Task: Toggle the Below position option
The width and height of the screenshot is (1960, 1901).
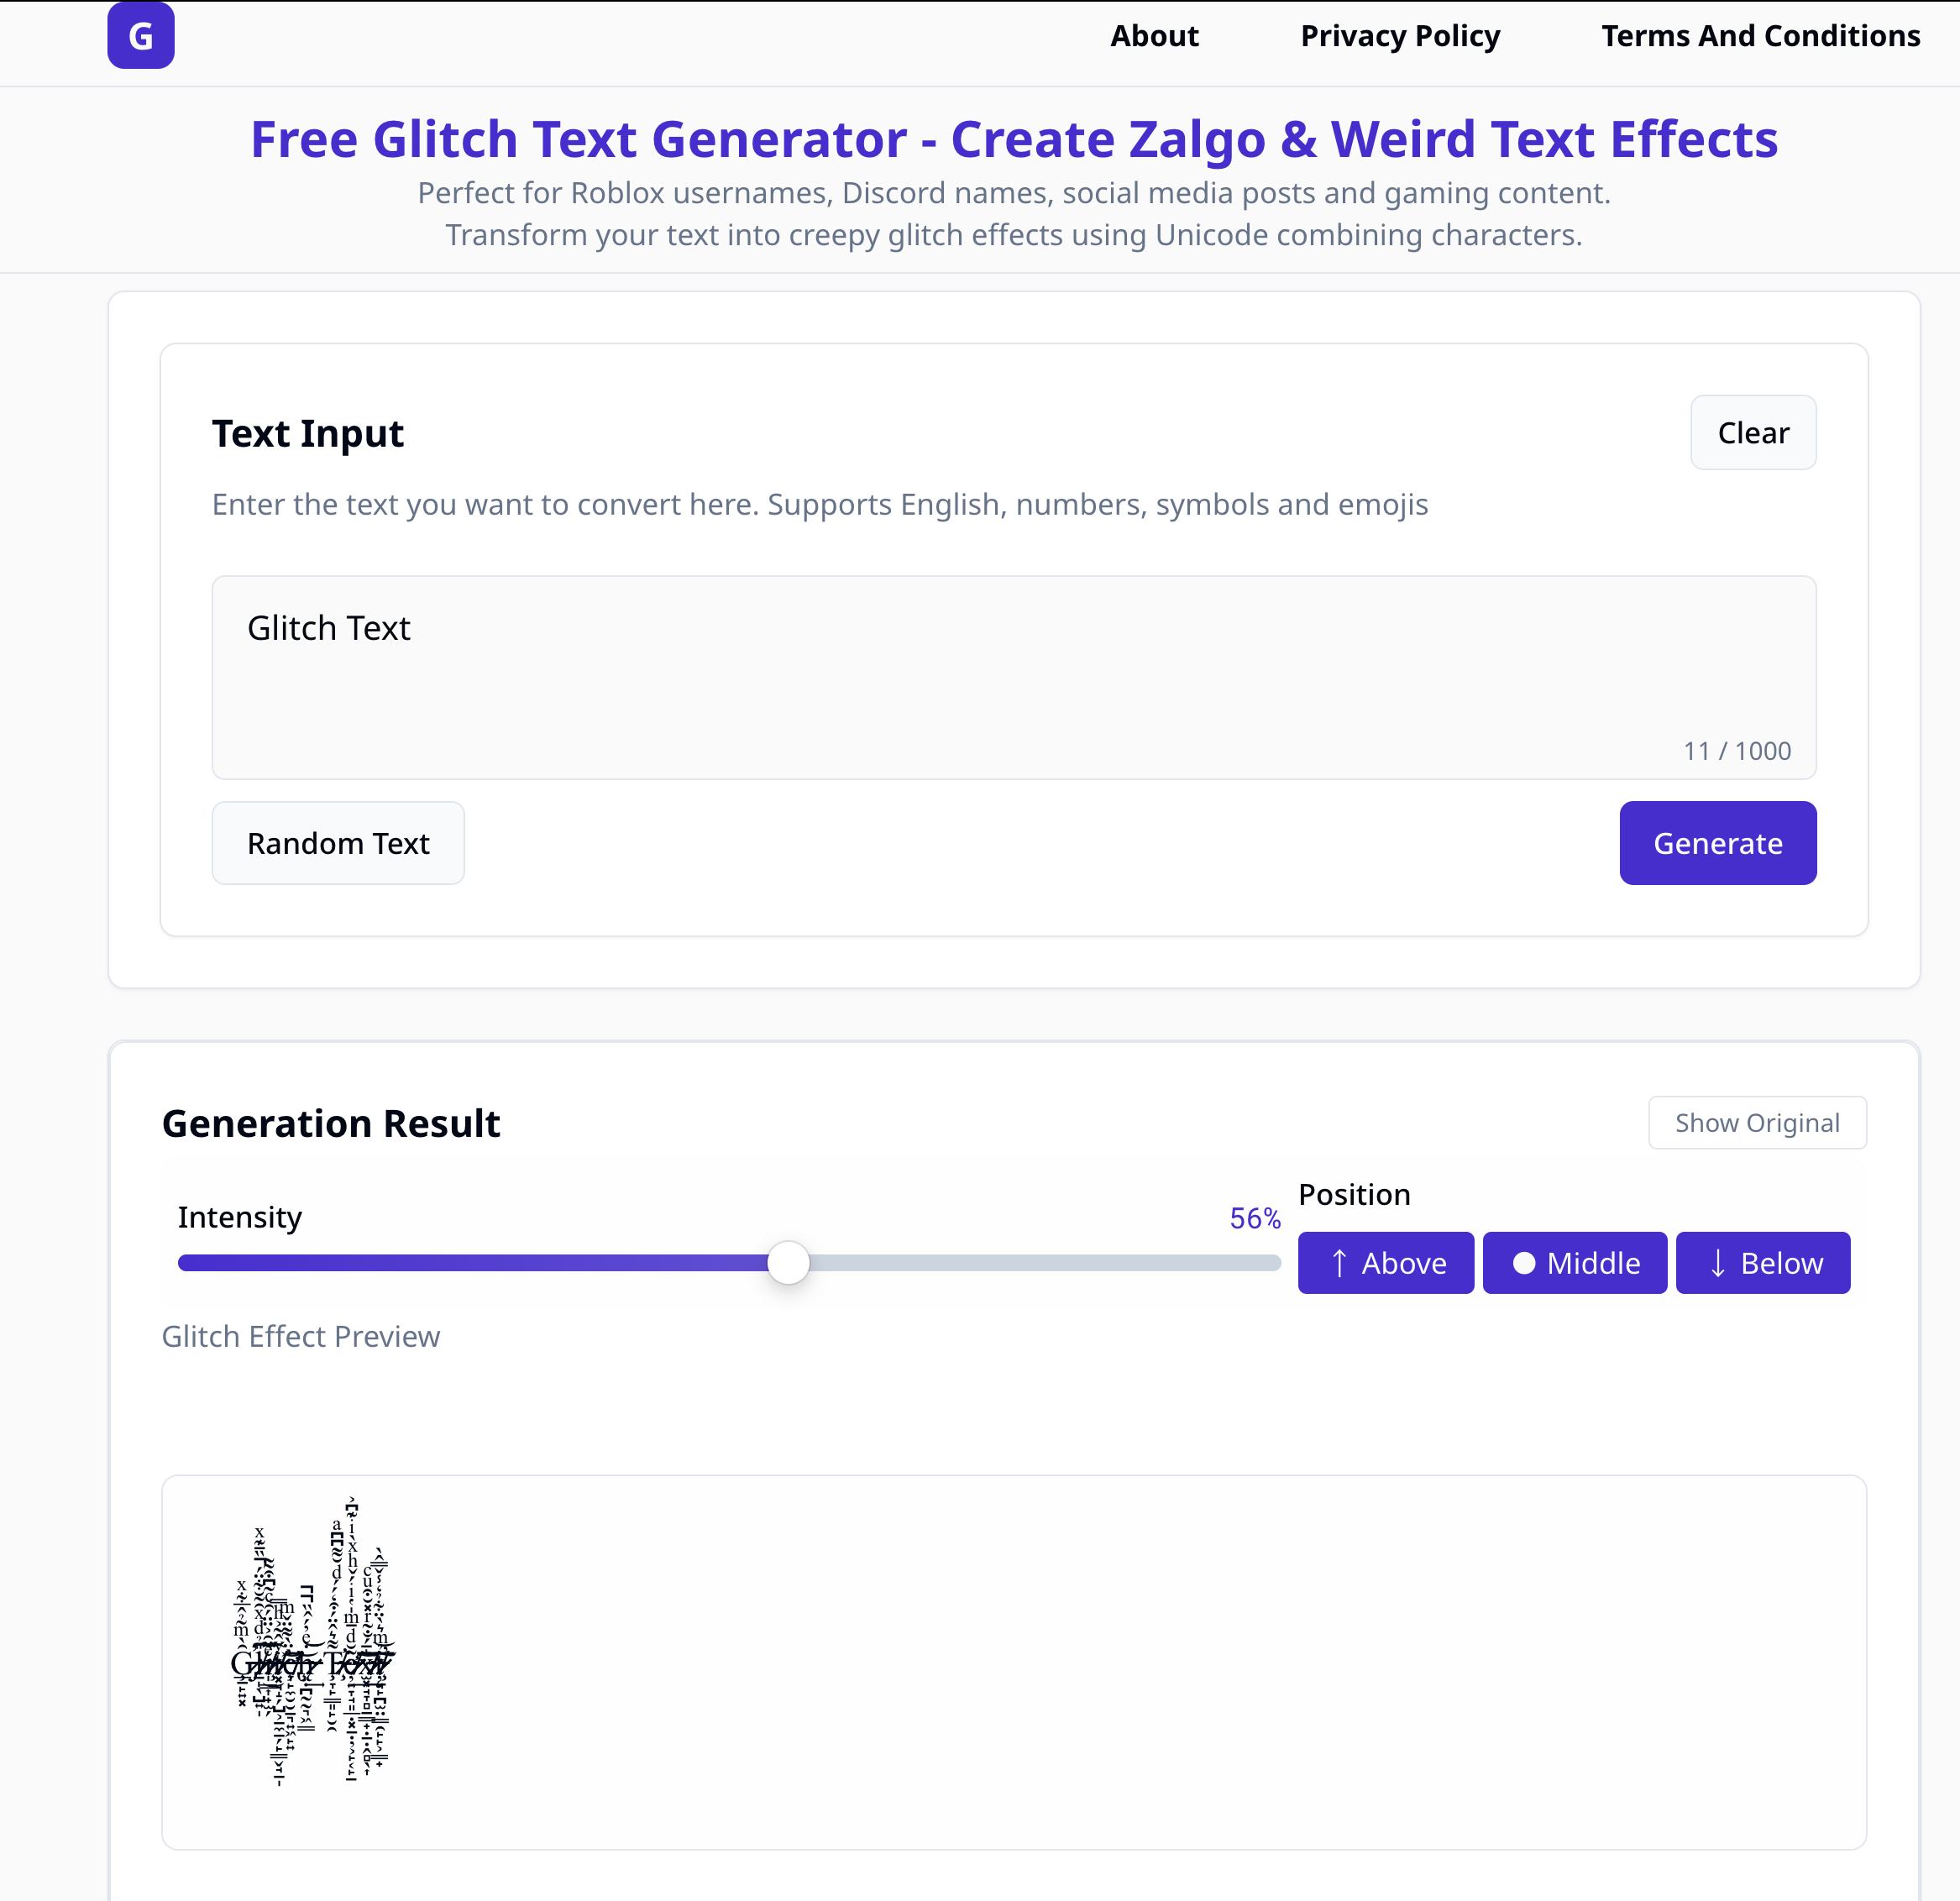Action: pyautogui.click(x=1763, y=1263)
